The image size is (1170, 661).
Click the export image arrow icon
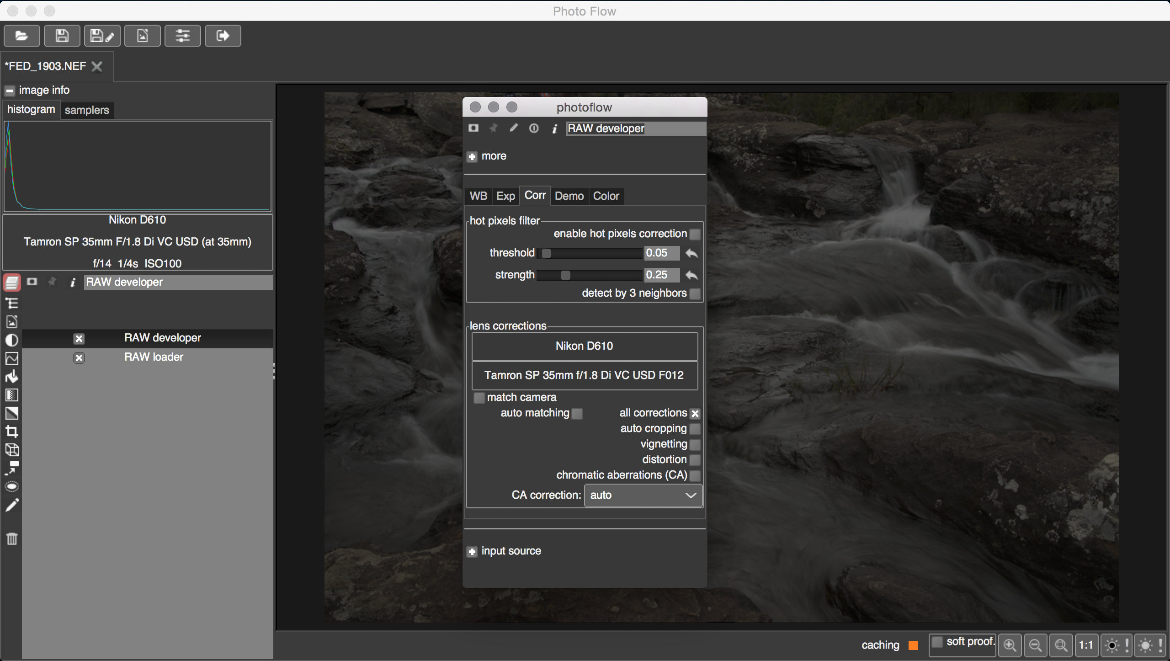223,36
